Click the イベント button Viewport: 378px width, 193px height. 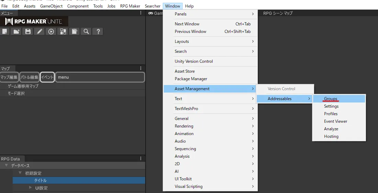click(x=47, y=77)
